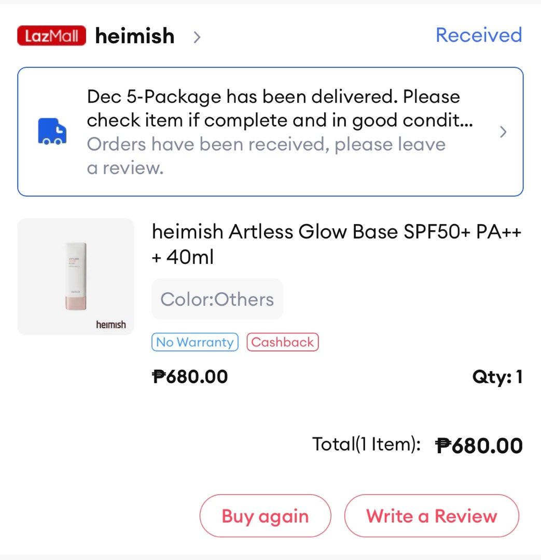Click the Cashback tag
Viewport: 541px width, 560px height.
pos(282,342)
